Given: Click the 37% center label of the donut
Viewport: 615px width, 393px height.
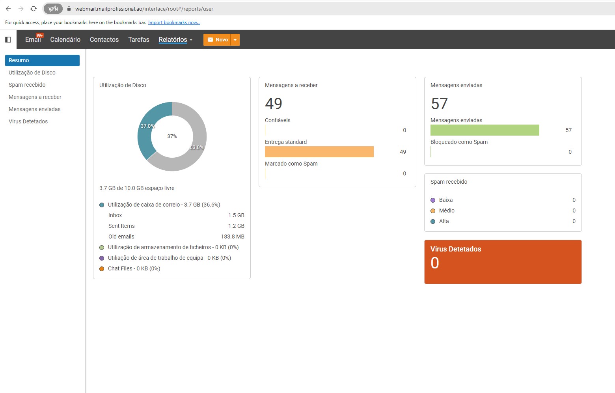Looking at the screenshot, I should (172, 136).
